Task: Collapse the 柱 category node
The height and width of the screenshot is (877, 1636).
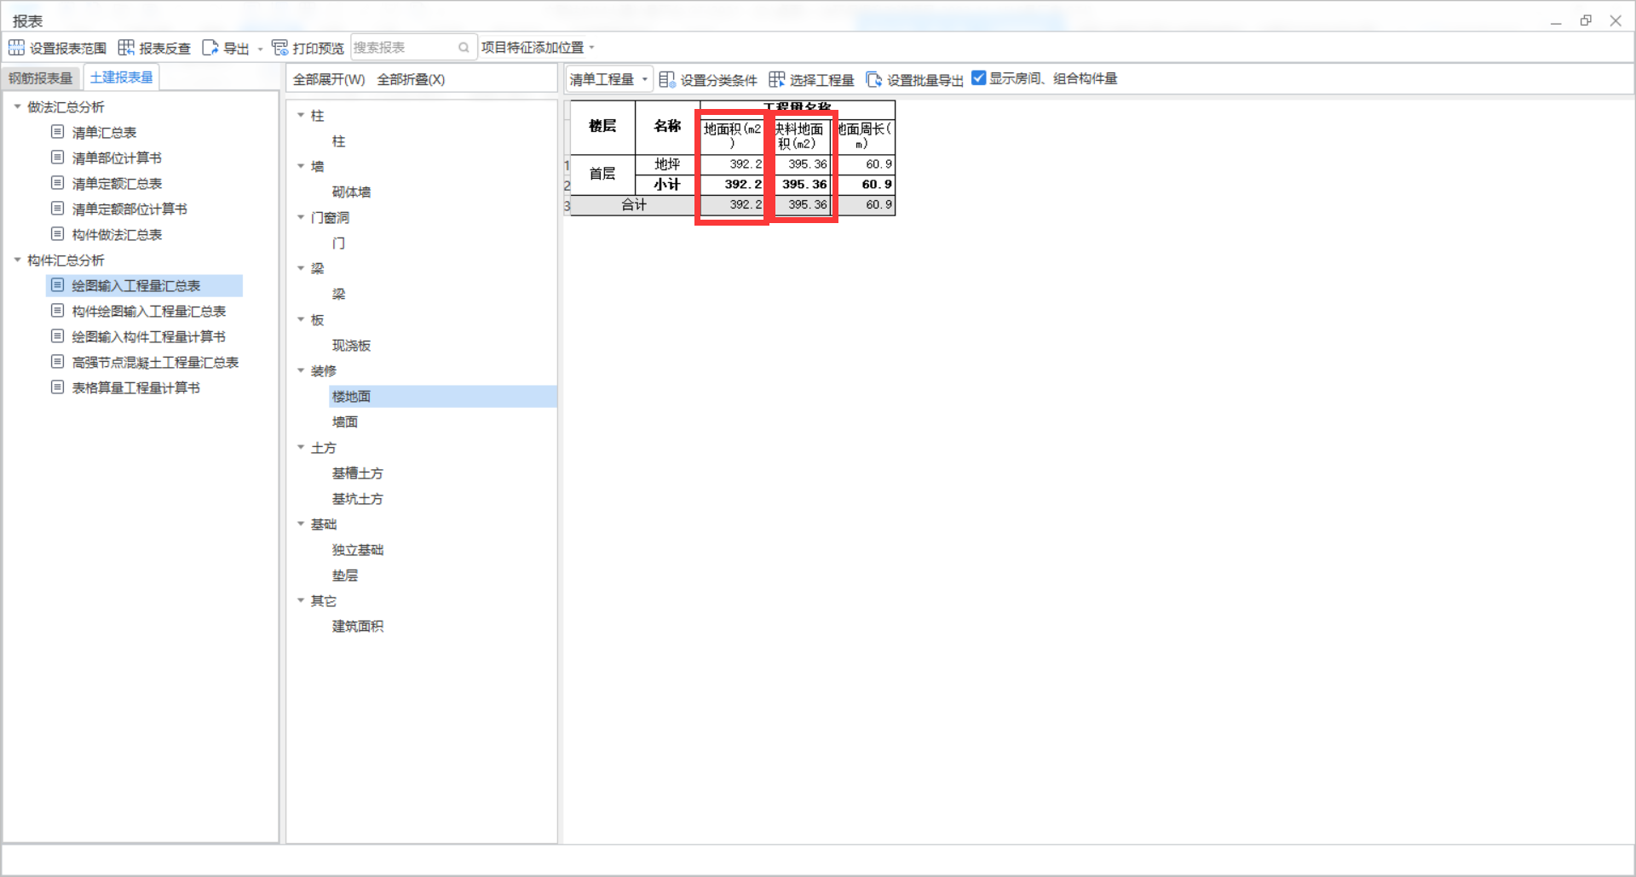Action: point(301,115)
